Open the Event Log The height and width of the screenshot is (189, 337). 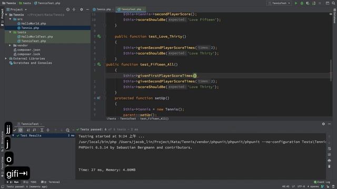[322, 182]
